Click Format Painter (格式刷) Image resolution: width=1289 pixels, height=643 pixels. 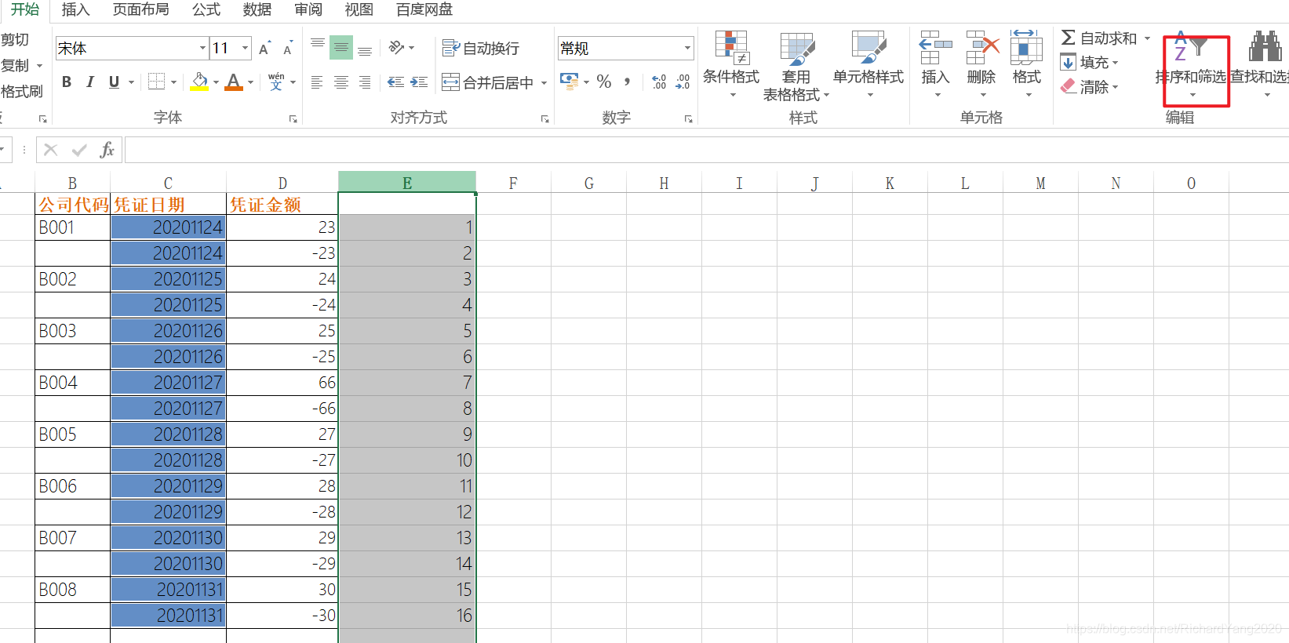[21, 92]
